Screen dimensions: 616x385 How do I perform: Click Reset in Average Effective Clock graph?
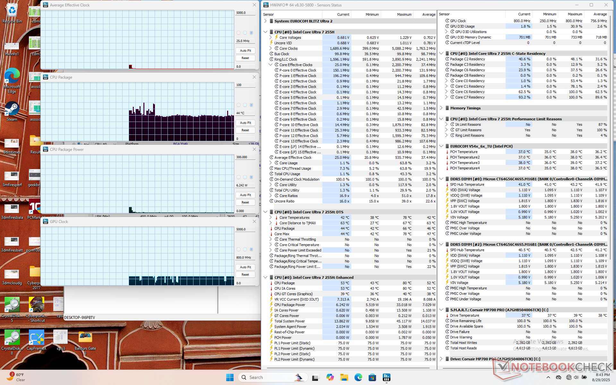[245, 58]
